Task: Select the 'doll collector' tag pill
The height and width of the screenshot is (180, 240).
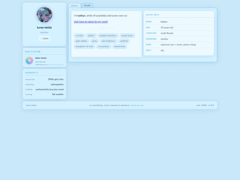Action: (x=108, y=41)
